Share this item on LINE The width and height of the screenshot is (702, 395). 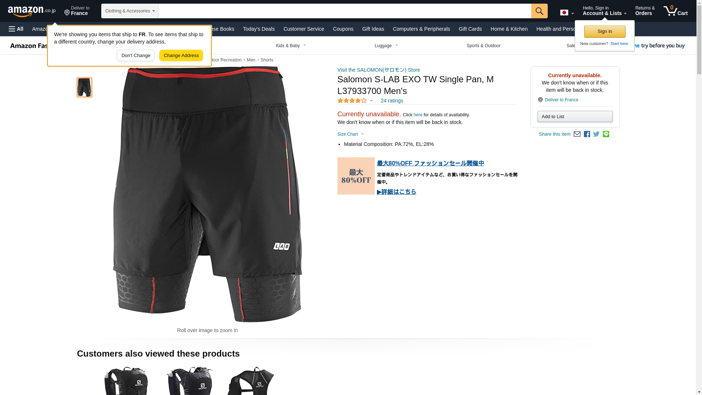click(x=606, y=134)
